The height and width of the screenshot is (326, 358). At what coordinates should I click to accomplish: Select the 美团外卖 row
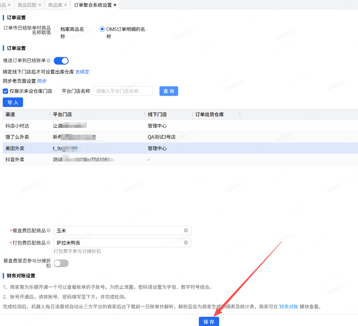[x=180, y=148]
